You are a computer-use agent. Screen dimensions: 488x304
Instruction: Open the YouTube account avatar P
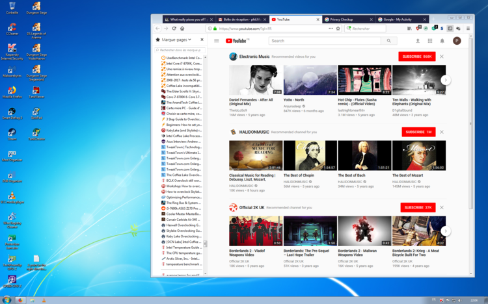coord(457,41)
